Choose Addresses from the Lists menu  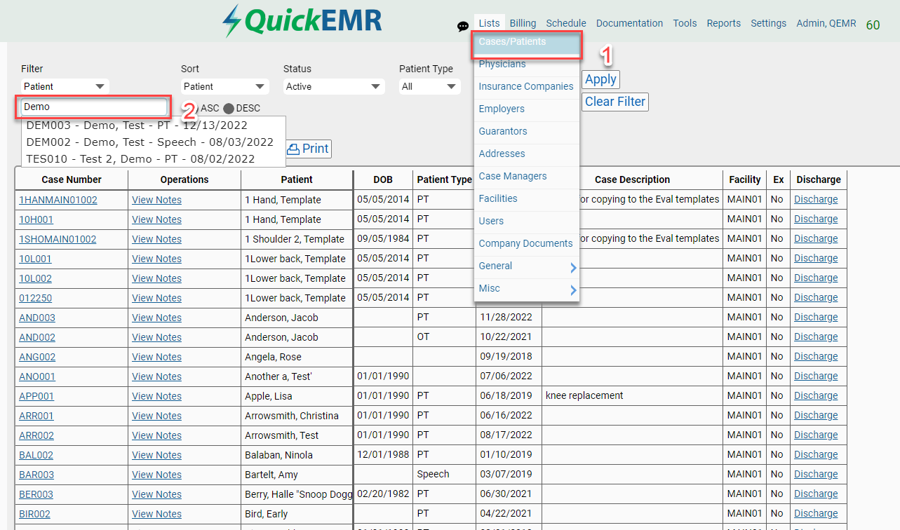point(527,154)
